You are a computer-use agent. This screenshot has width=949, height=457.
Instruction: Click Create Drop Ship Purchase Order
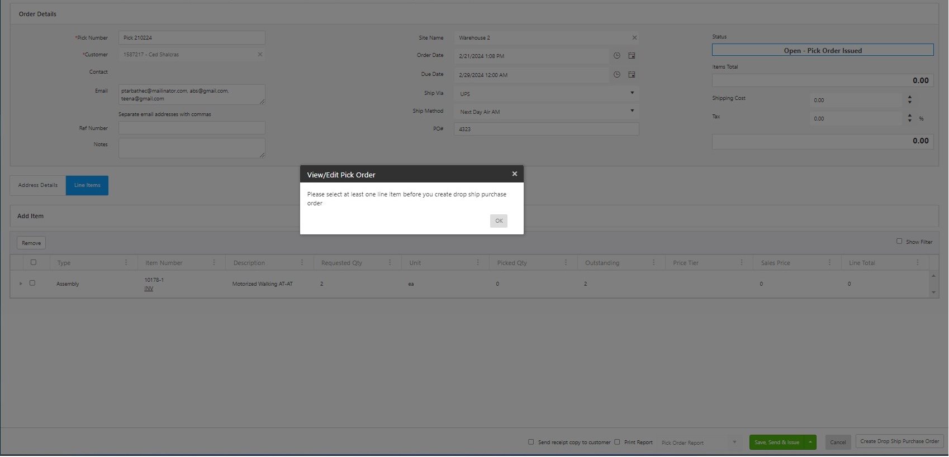[899, 442]
